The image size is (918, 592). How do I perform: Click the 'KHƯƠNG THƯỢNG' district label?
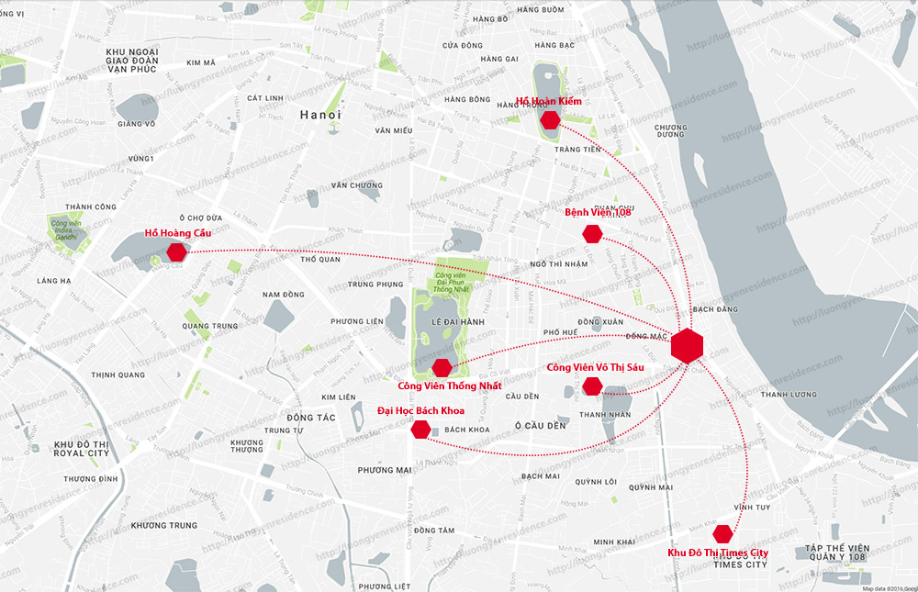click(x=247, y=446)
